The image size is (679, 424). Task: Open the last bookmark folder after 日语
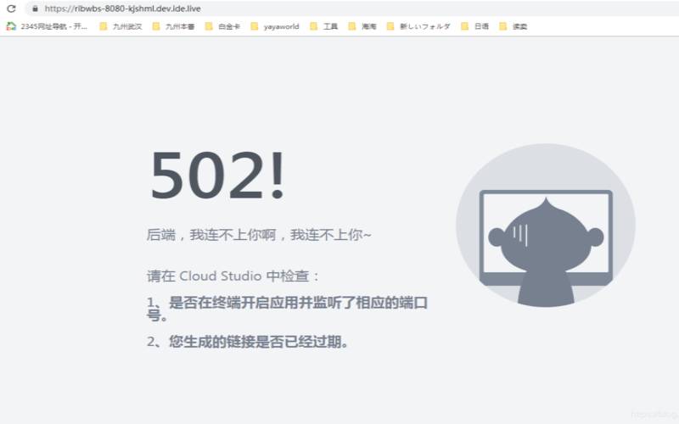[513, 26]
